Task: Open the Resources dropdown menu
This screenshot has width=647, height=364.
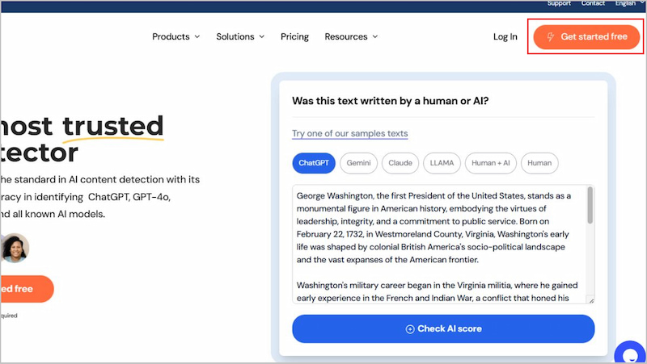Action: pos(351,36)
